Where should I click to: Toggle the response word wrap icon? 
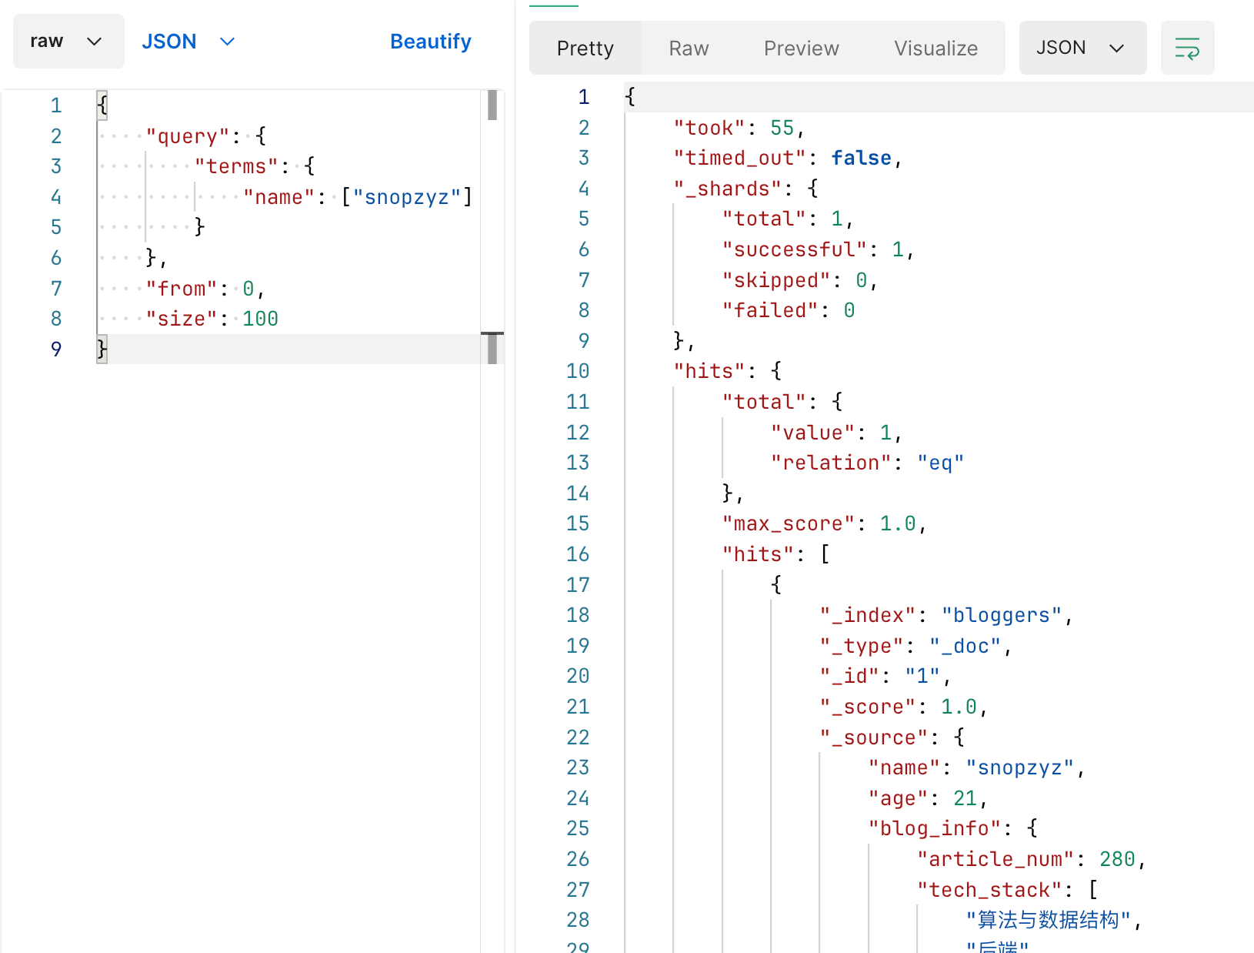pyautogui.click(x=1187, y=48)
